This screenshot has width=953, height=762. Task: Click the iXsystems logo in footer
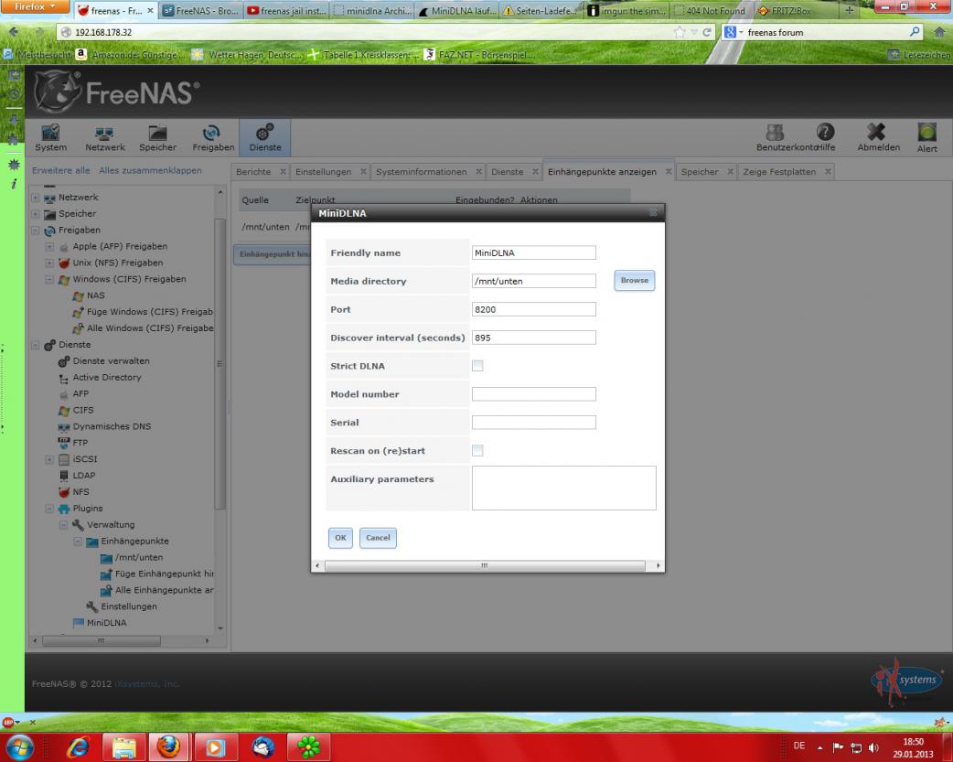tap(905, 680)
